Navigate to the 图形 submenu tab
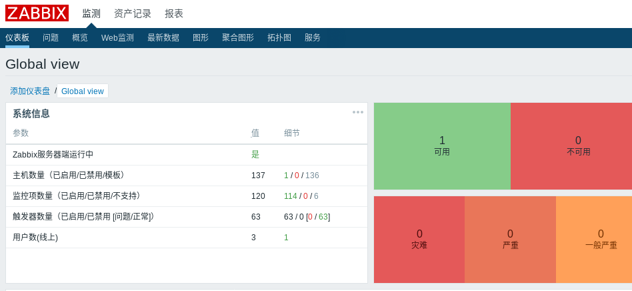 201,38
